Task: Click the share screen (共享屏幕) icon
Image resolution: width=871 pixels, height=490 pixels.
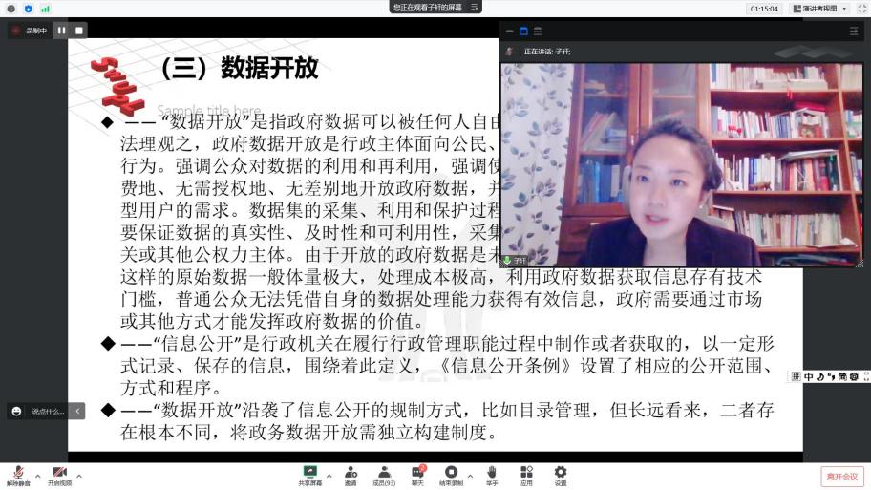Action: click(x=309, y=474)
